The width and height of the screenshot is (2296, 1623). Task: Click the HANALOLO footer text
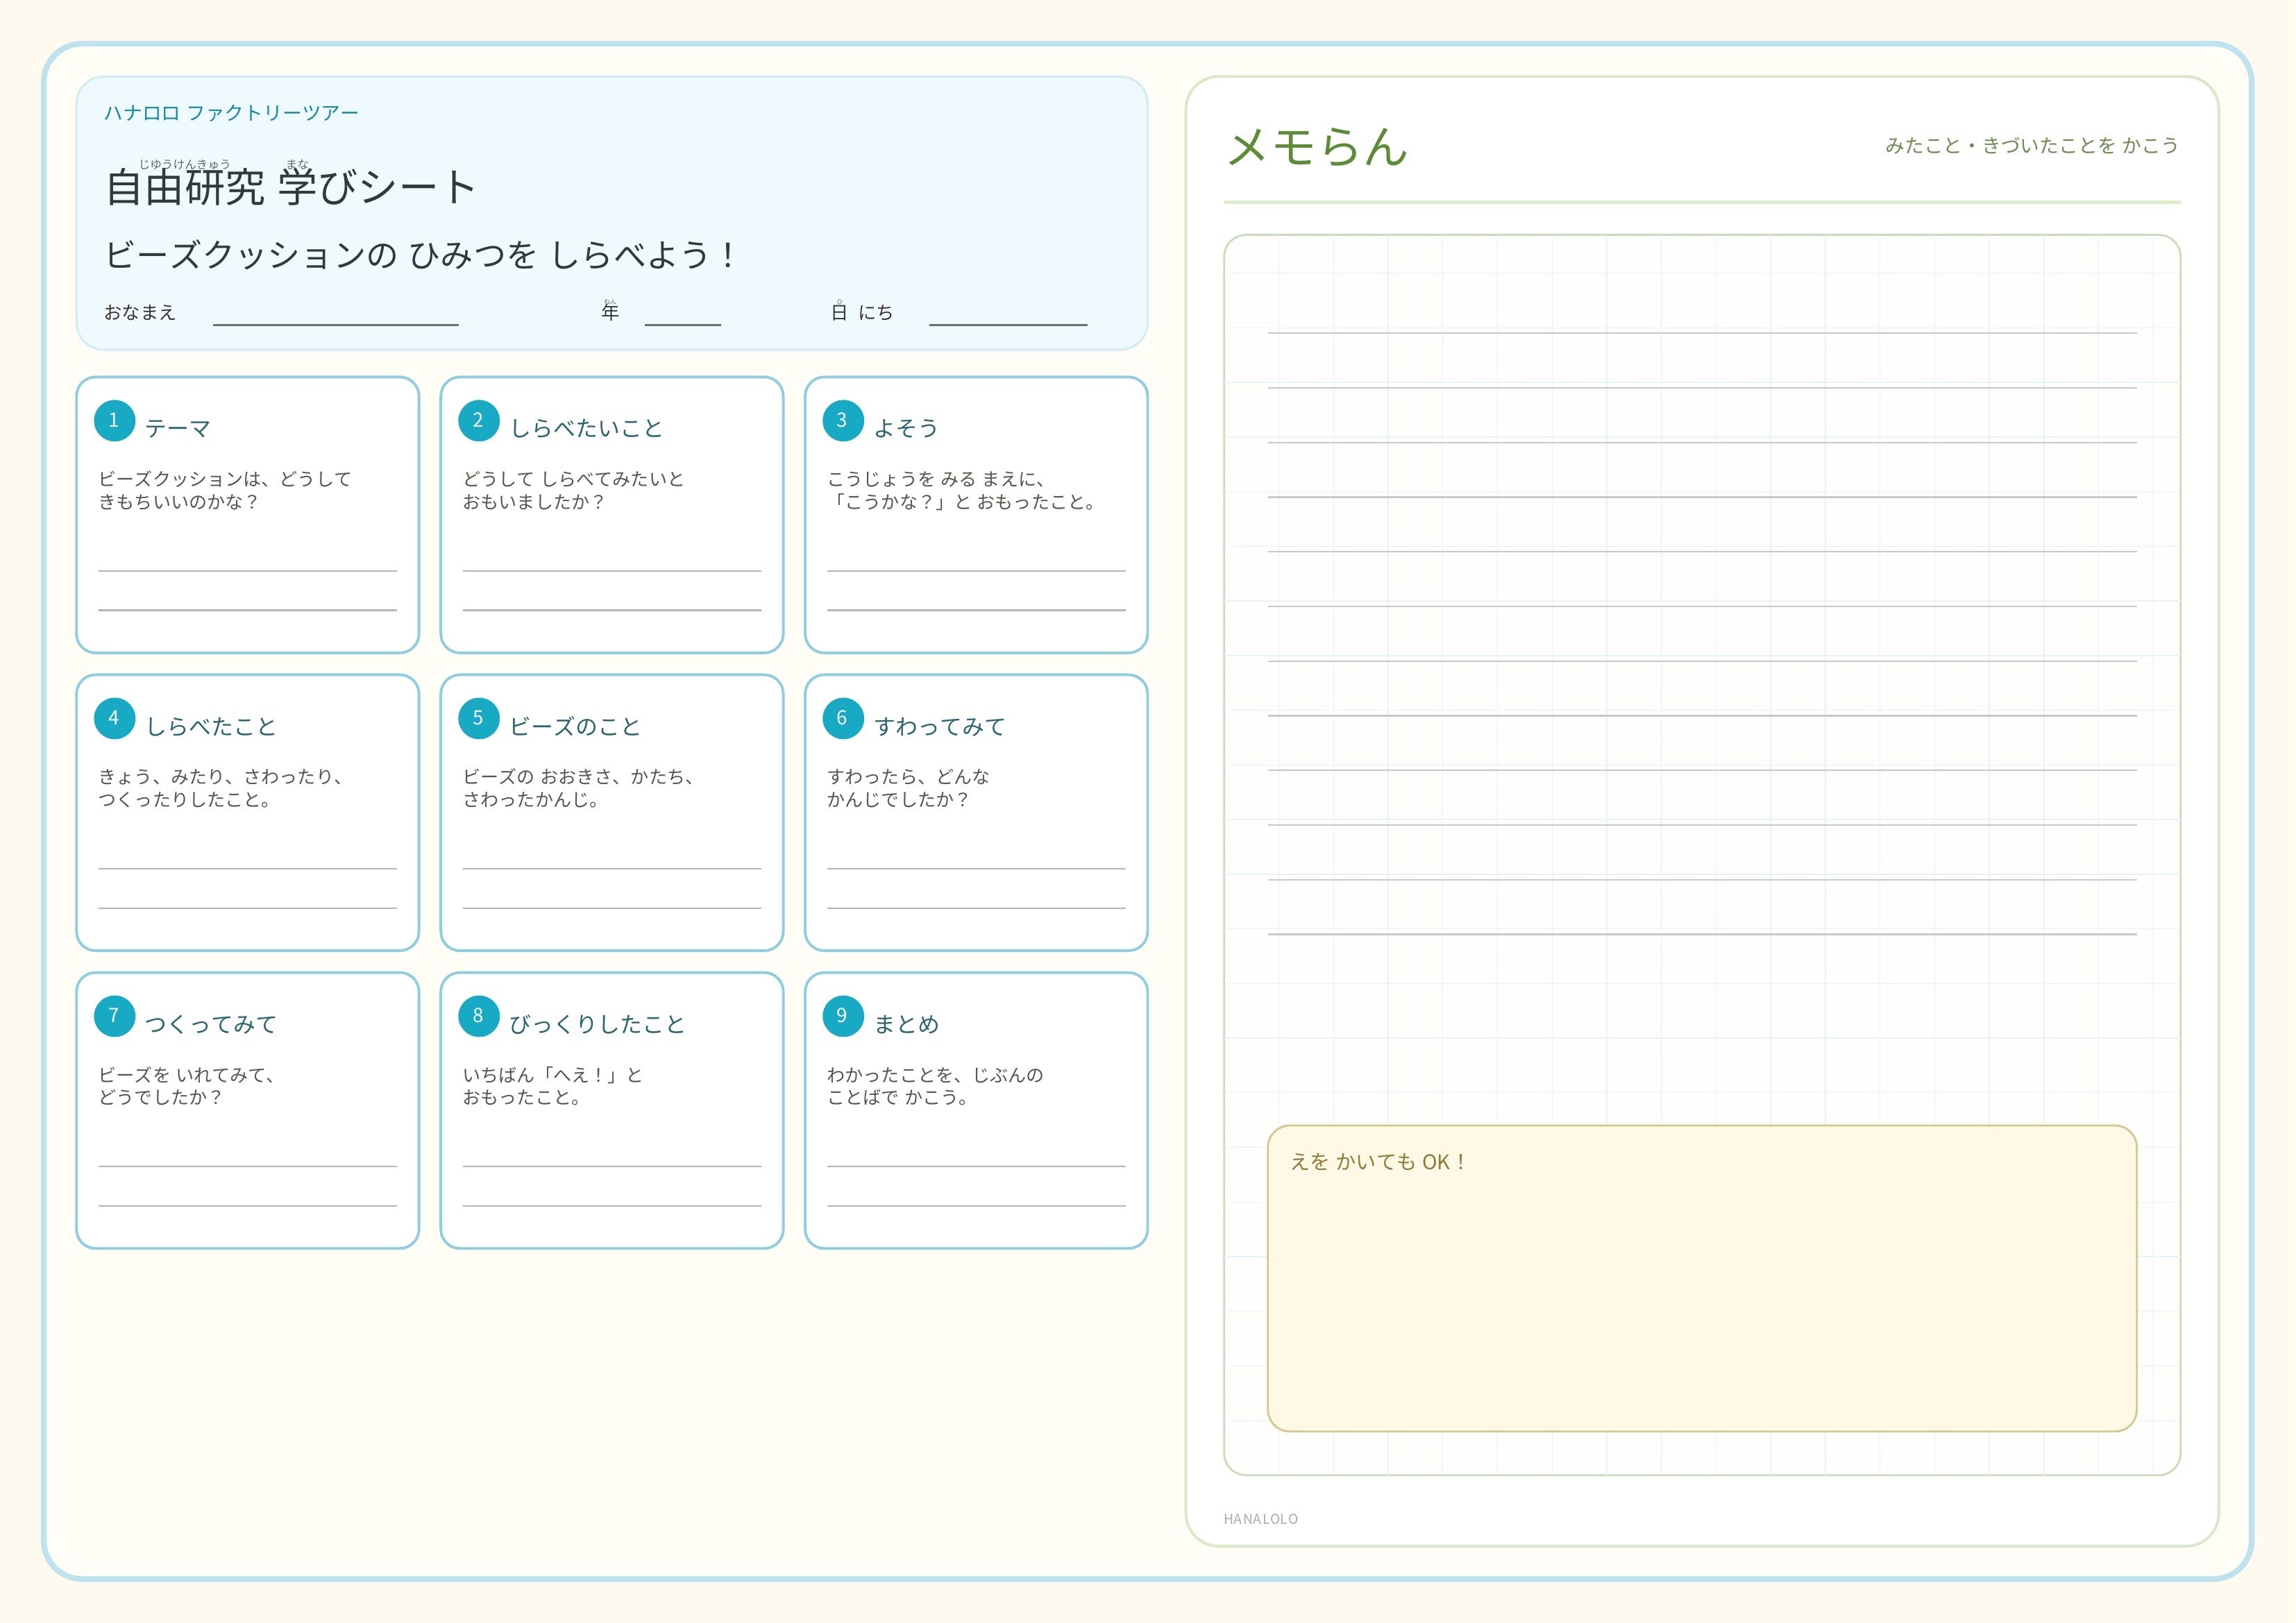click(x=1260, y=1519)
